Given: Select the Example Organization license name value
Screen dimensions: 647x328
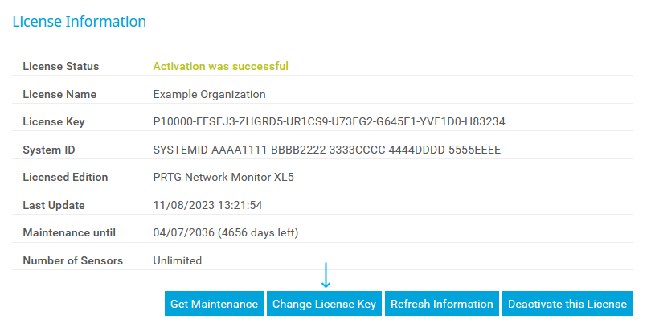Looking at the screenshot, I should [209, 94].
